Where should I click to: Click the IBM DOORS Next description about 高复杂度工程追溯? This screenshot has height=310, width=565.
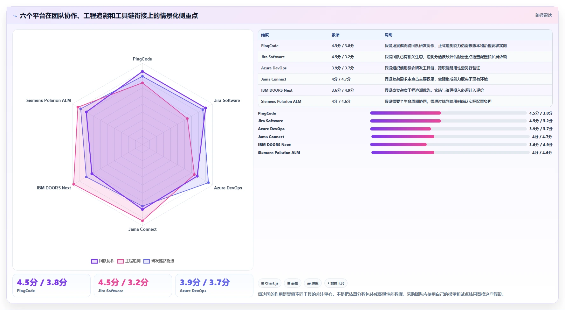point(434,90)
